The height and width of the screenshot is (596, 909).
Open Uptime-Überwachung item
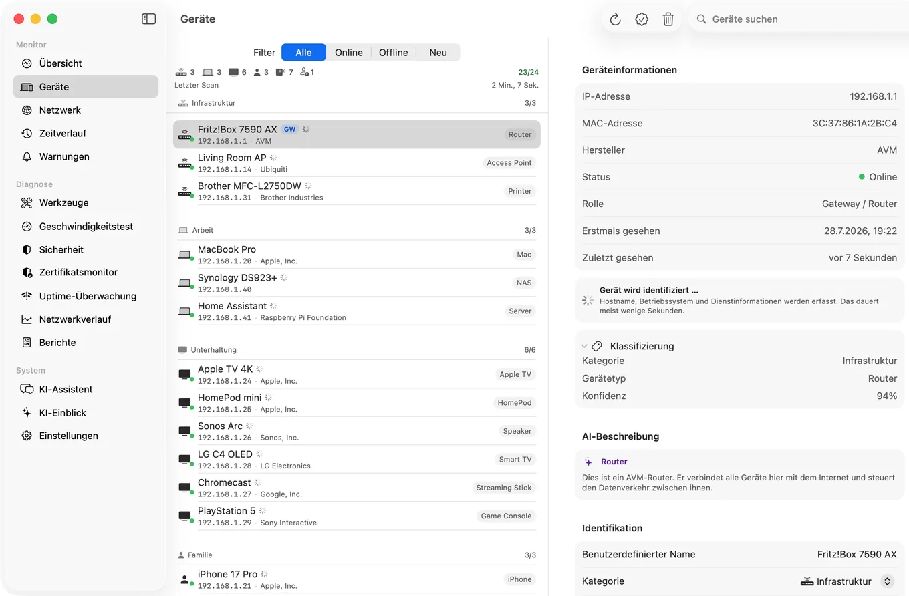(x=86, y=296)
